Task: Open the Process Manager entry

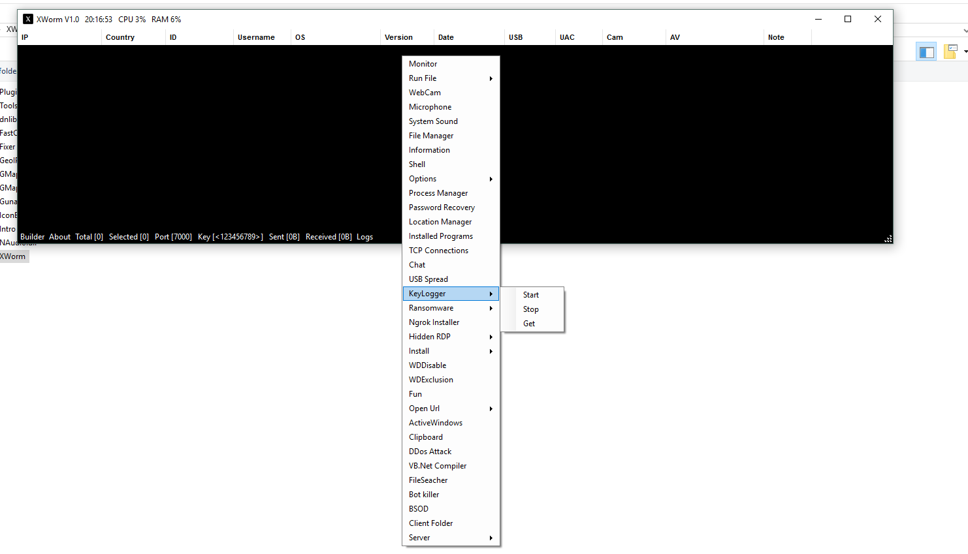Action: (x=438, y=192)
